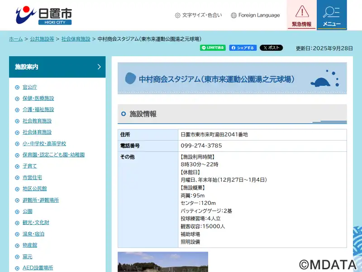Open the emergency information warning icon

point(301,15)
